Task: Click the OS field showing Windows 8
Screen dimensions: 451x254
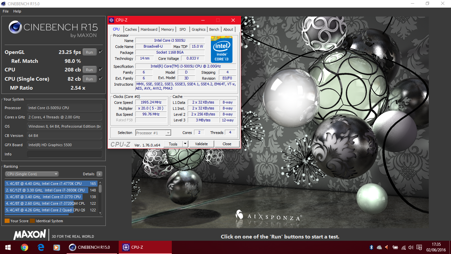Action: (x=64, y=126)
